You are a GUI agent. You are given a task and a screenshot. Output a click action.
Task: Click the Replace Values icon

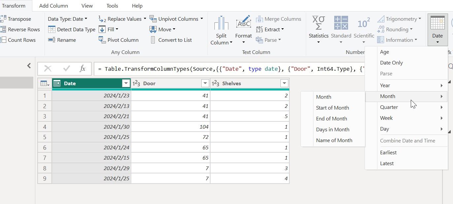[x=102, y=19]
